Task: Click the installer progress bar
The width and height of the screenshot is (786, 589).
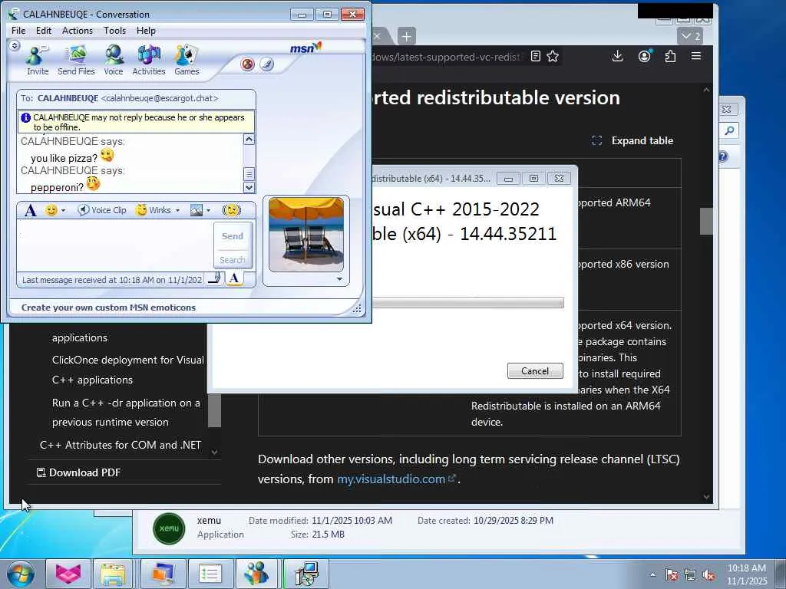Action: [468, 302]
